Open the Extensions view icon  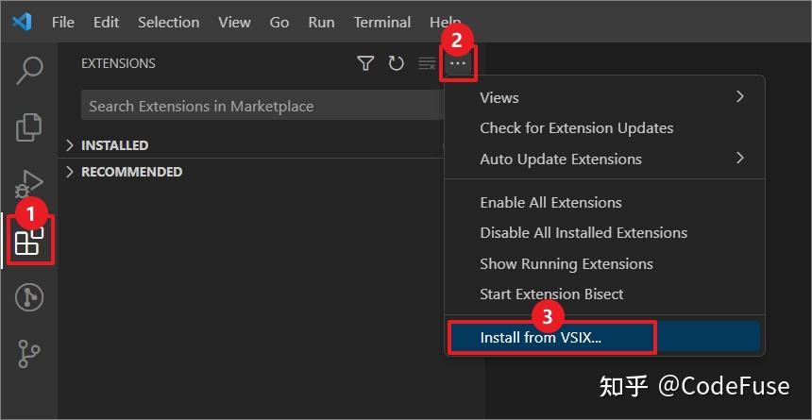[29, 241]
